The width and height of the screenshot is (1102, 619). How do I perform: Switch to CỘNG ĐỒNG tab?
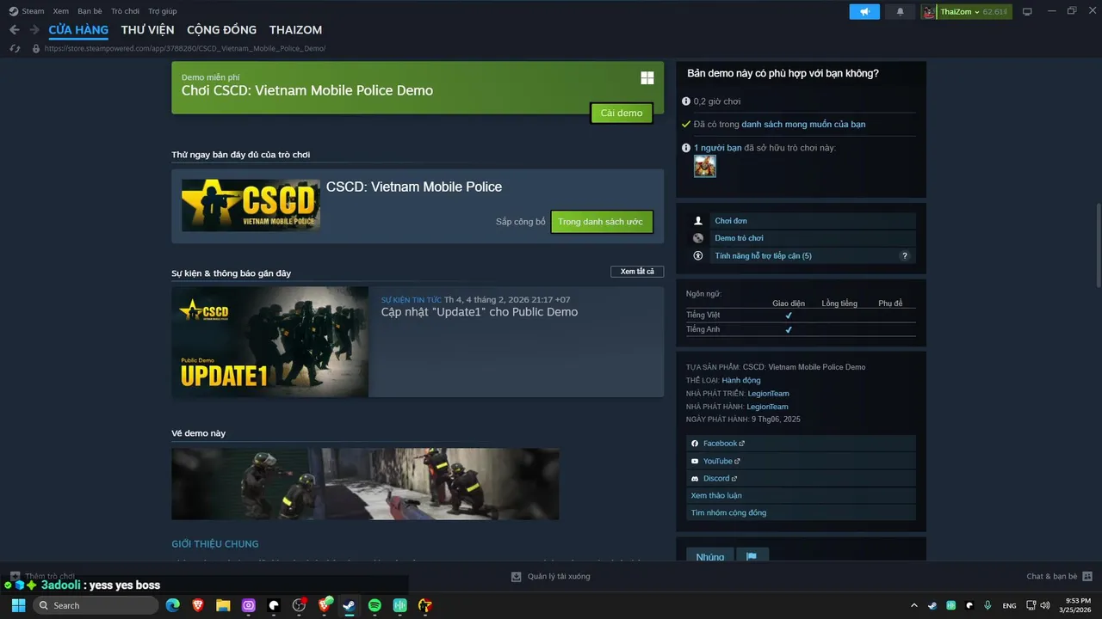point(221,29)
